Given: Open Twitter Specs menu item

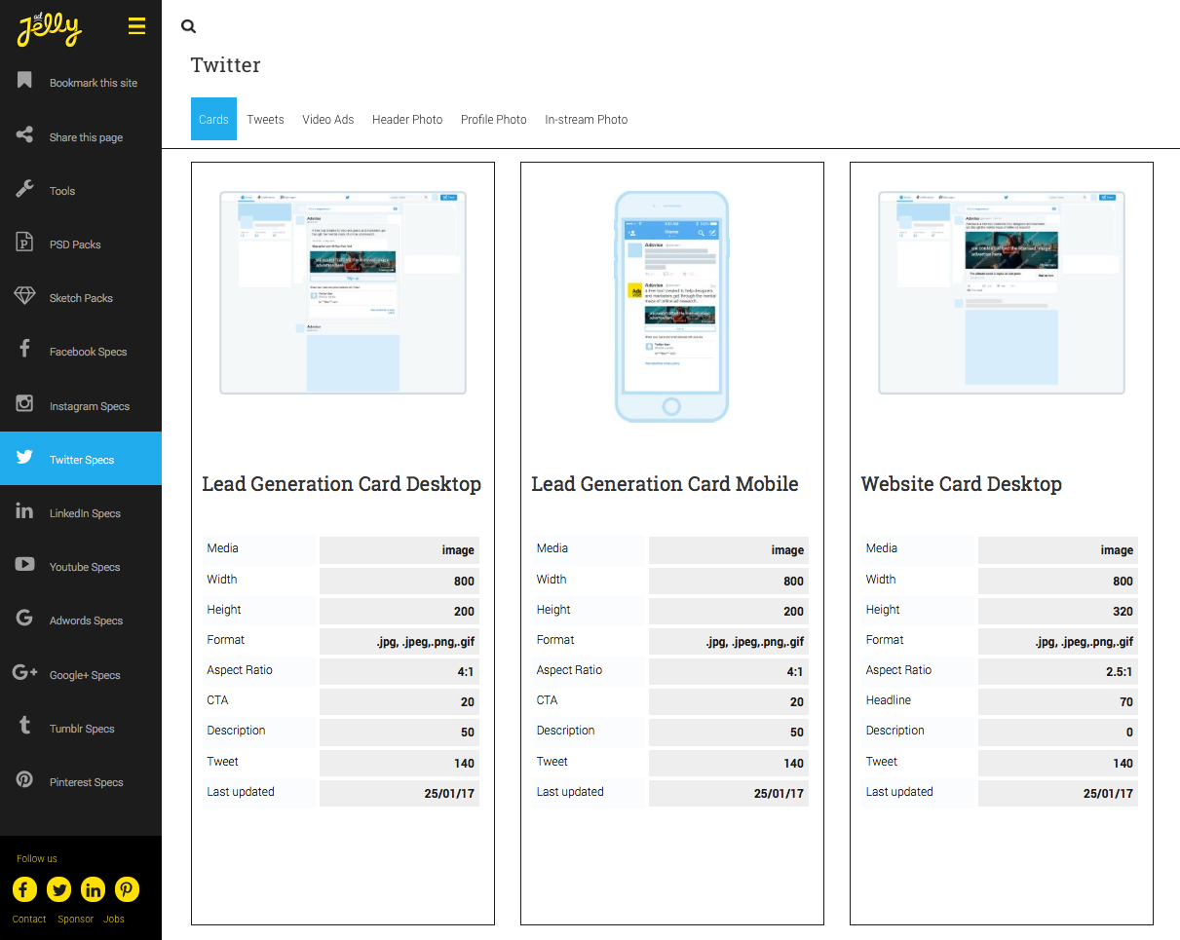Looking at the screenshot, I should click(81, 459).
